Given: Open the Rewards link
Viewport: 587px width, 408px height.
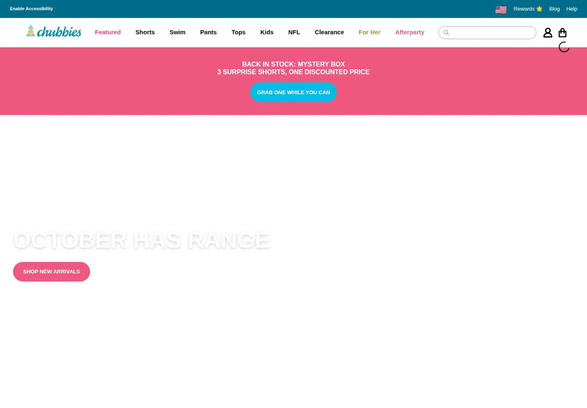Looking at the screenshot, I should pyautogui.click(x=528, y=9).
